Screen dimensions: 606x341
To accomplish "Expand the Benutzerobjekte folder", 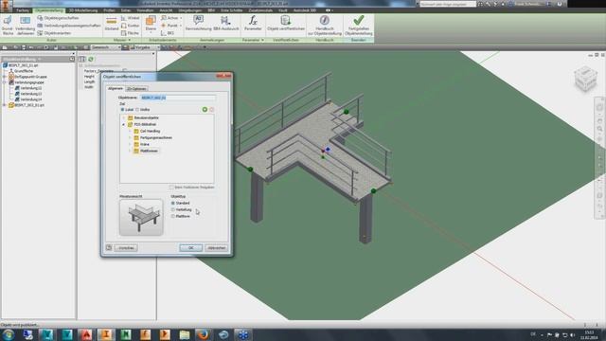I will click(x=124, y=117).
